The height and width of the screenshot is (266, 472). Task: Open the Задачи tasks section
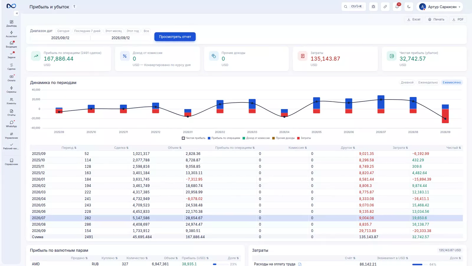click(x=11, y=55)
